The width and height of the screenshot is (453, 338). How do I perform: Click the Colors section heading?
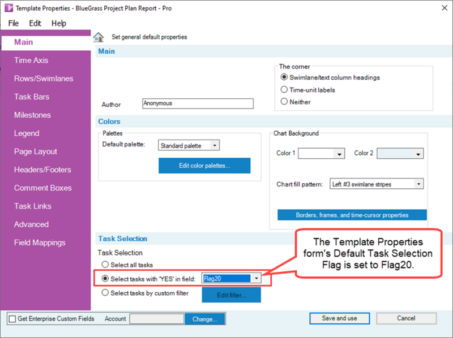coord(109,122)
